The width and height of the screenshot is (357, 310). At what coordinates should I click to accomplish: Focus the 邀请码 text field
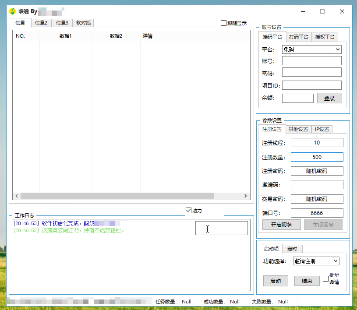coord(317,185)
